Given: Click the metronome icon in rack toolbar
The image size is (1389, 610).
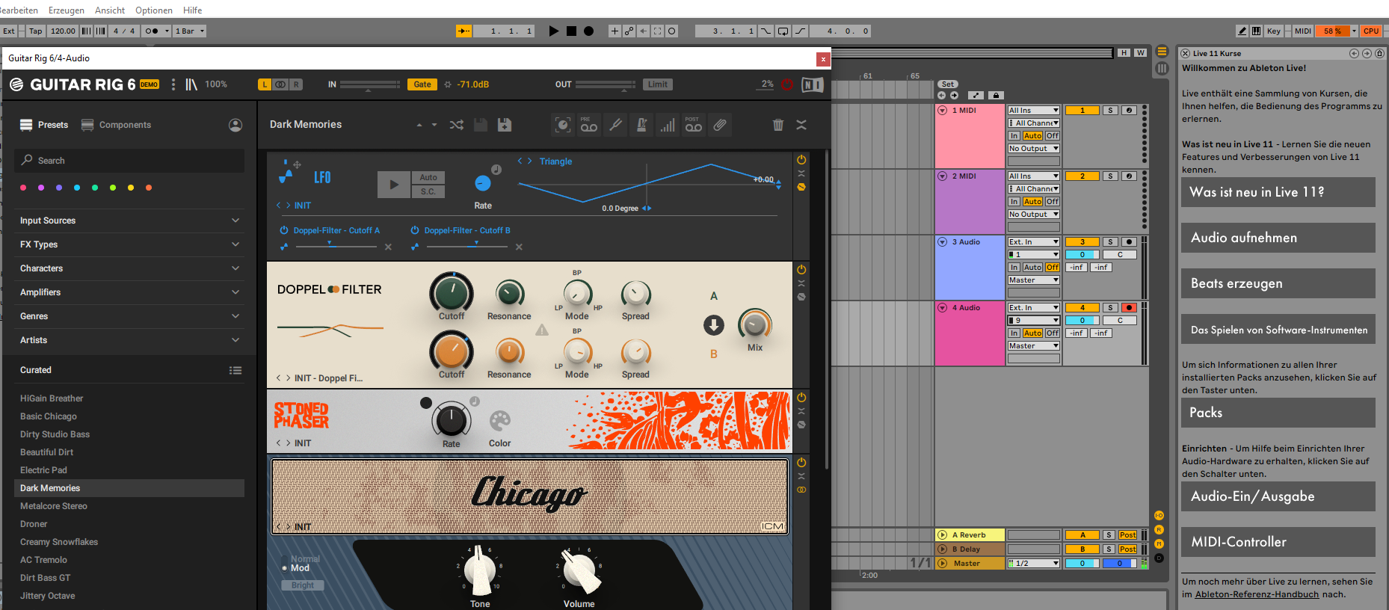Looking at the screenshot, I should pyautogui.click(x=641, y=125).
